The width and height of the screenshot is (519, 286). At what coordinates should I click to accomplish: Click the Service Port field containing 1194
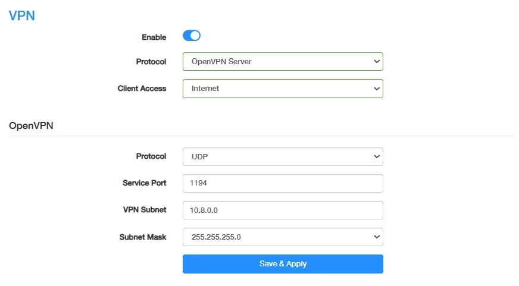click(x=282, y=183)
